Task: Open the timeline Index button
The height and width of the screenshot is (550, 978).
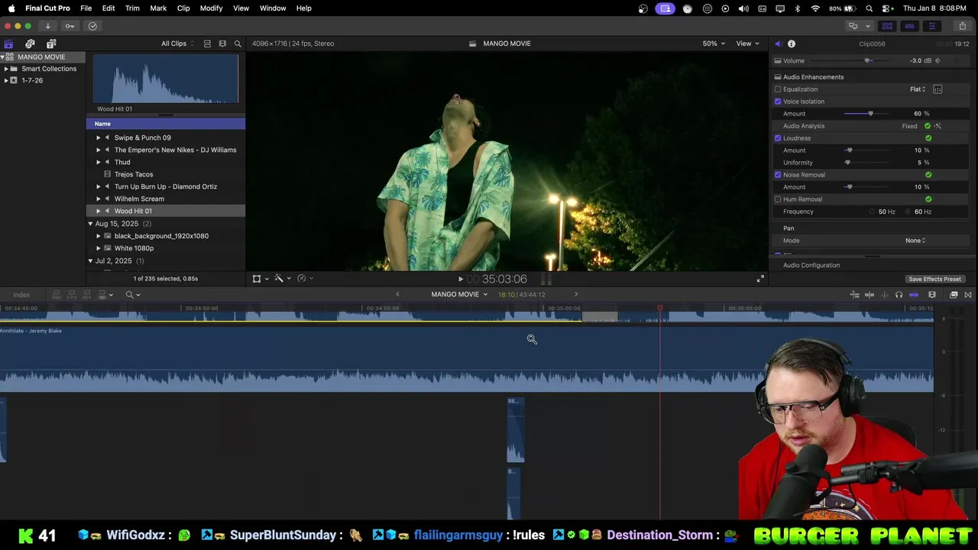Action: click(21, 295)
